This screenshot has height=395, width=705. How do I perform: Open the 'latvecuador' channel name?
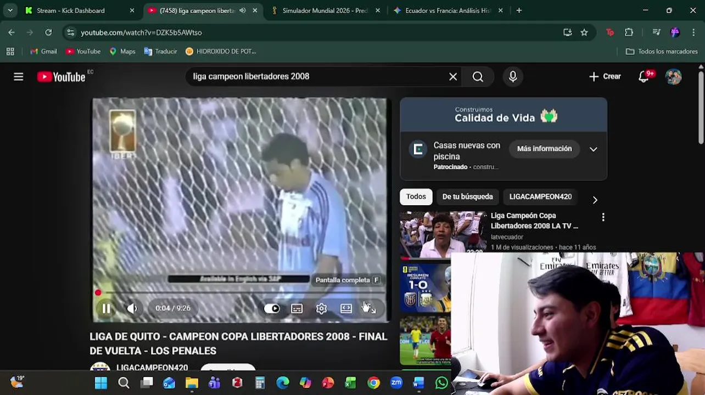pos(507,237)
